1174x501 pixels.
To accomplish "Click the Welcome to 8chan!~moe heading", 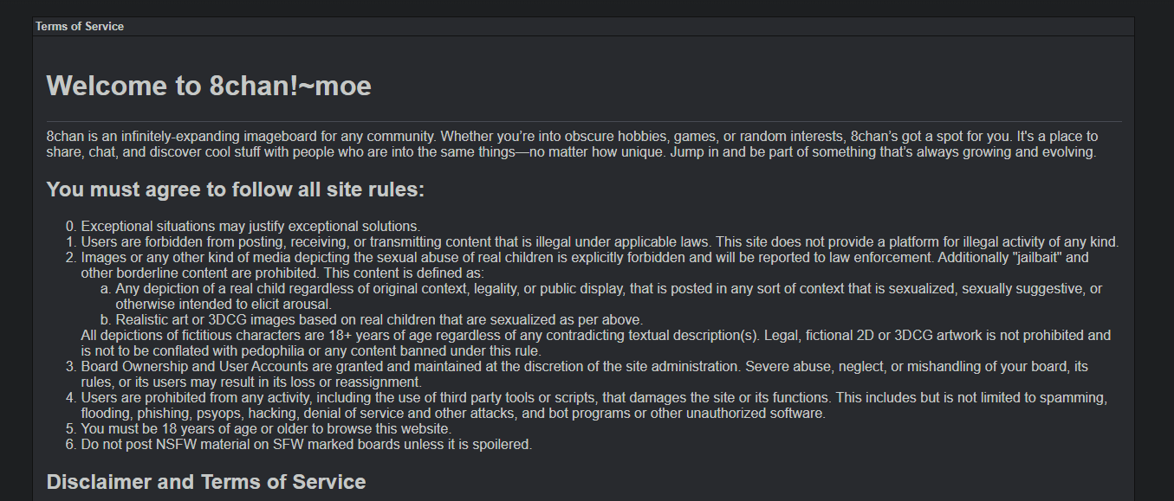I will (209, 86).
